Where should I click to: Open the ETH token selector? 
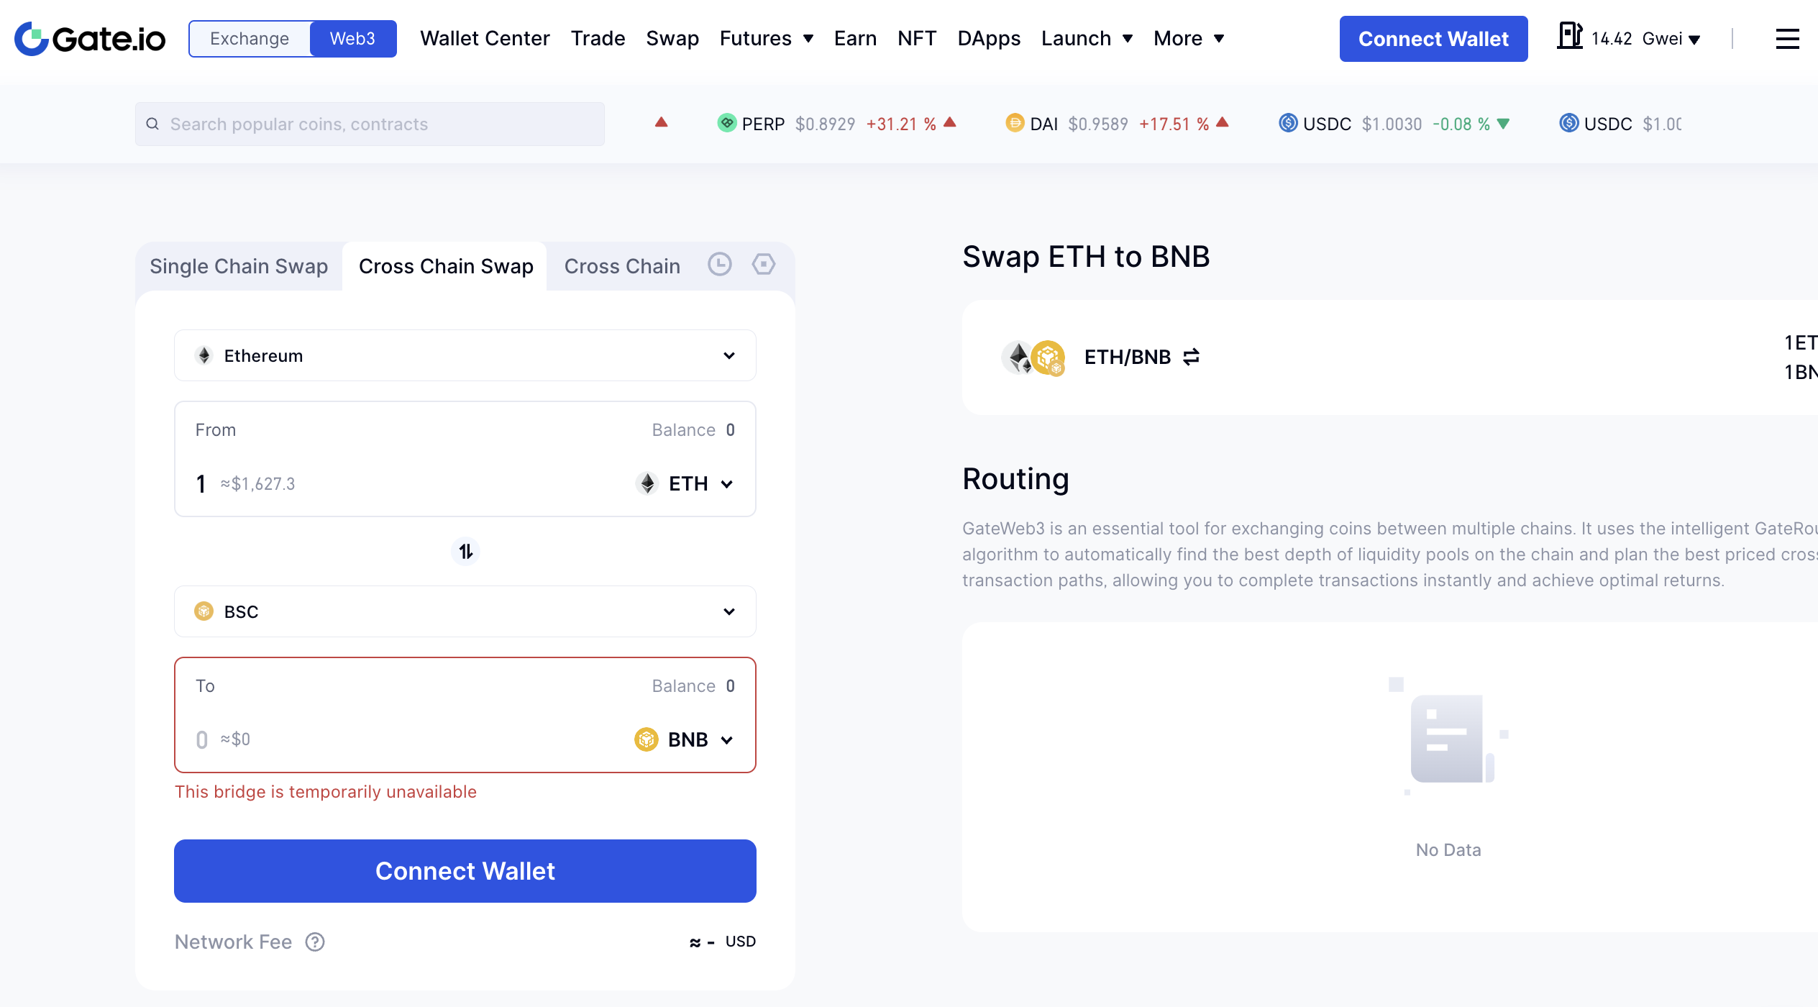point(685,483)
